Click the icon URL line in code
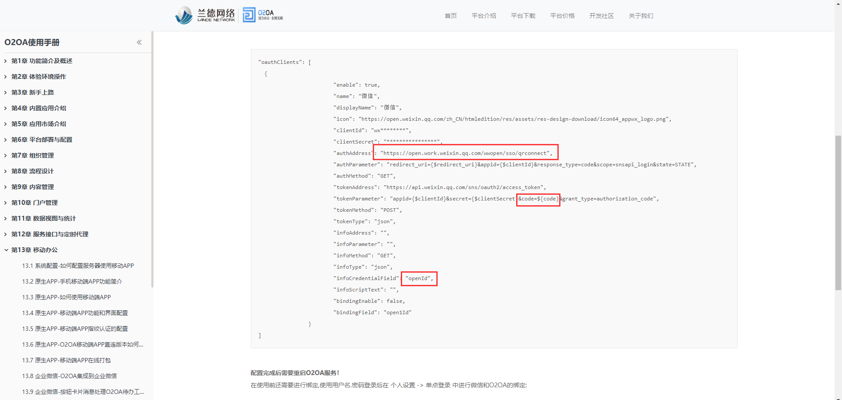842x400 pixels. coord(502,119)
